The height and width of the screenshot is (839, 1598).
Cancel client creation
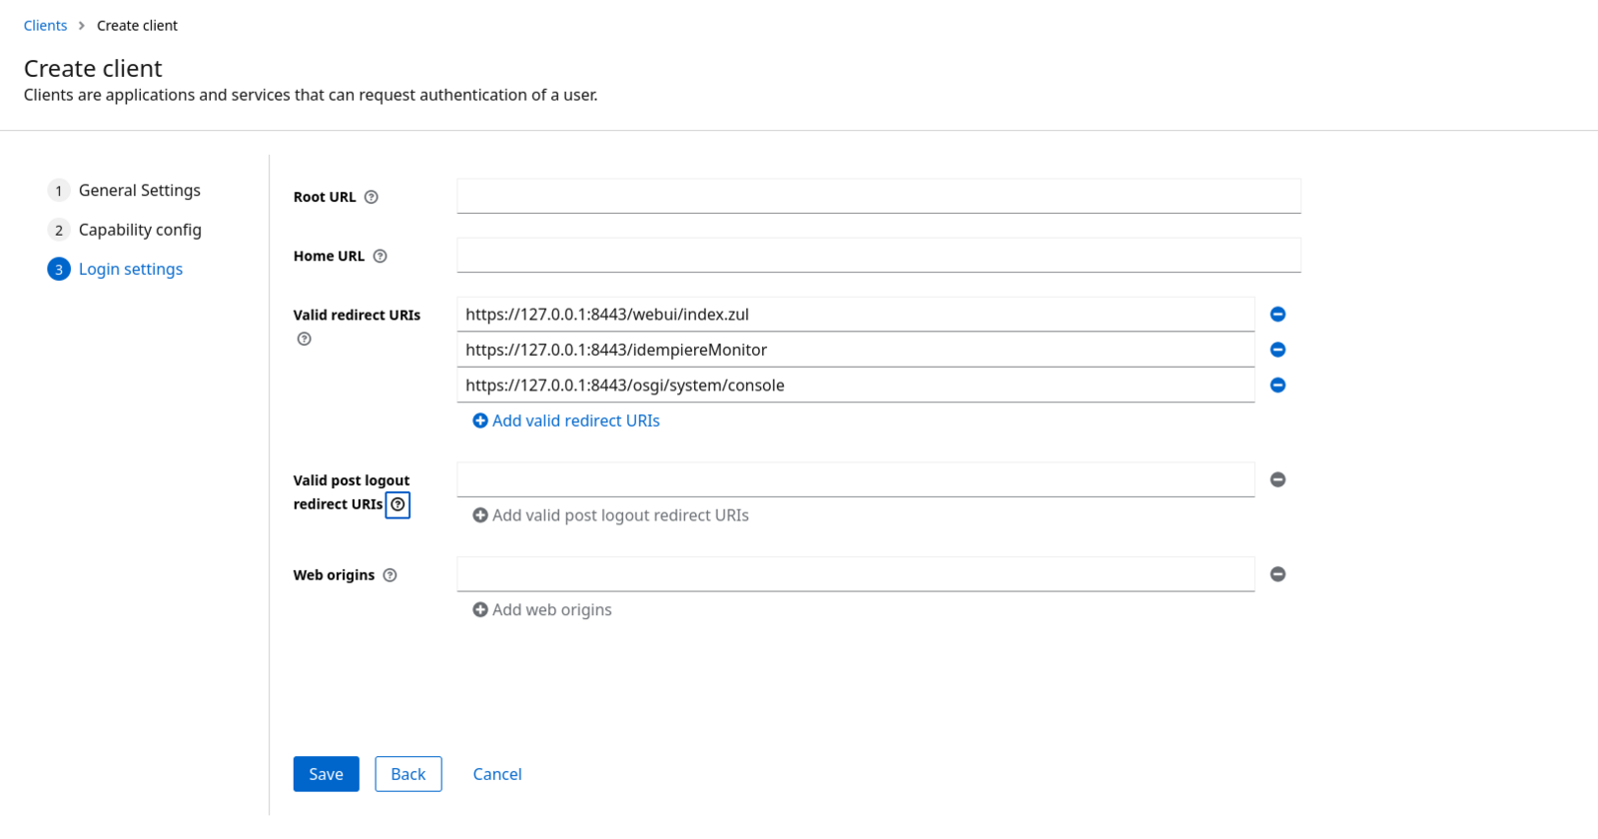pyautogui.click(x=497, y=774)
